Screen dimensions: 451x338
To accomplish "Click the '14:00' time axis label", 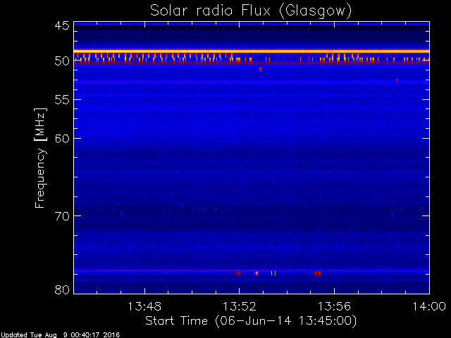I will (x=429, y=306).
